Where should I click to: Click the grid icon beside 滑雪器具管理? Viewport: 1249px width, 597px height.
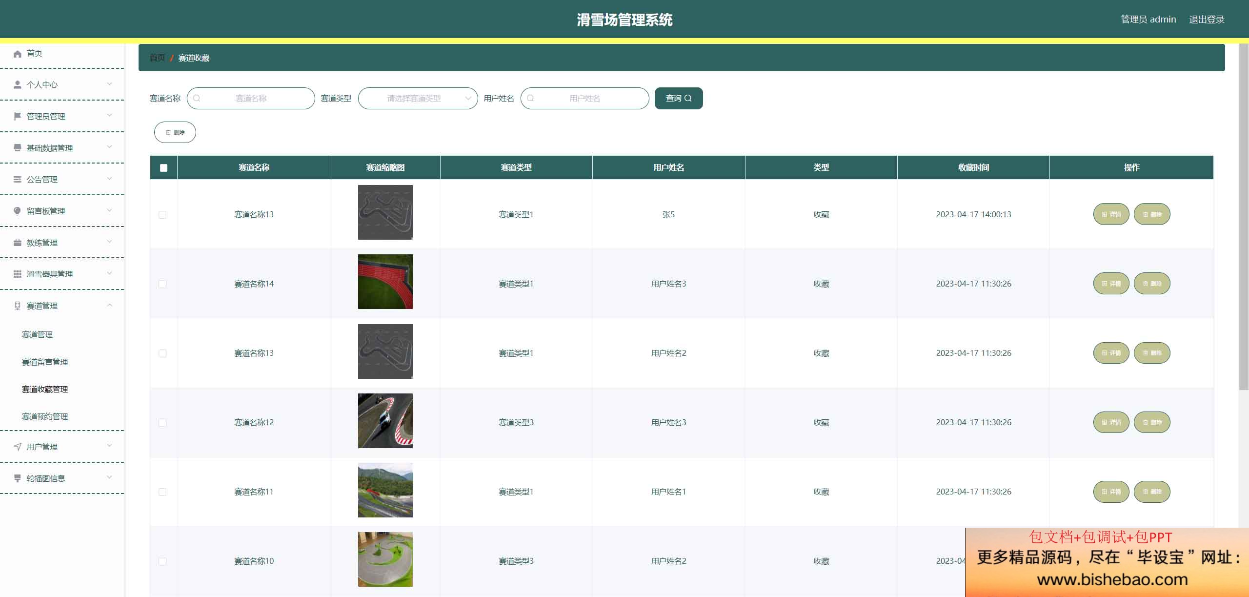click(x=18, y=274)
